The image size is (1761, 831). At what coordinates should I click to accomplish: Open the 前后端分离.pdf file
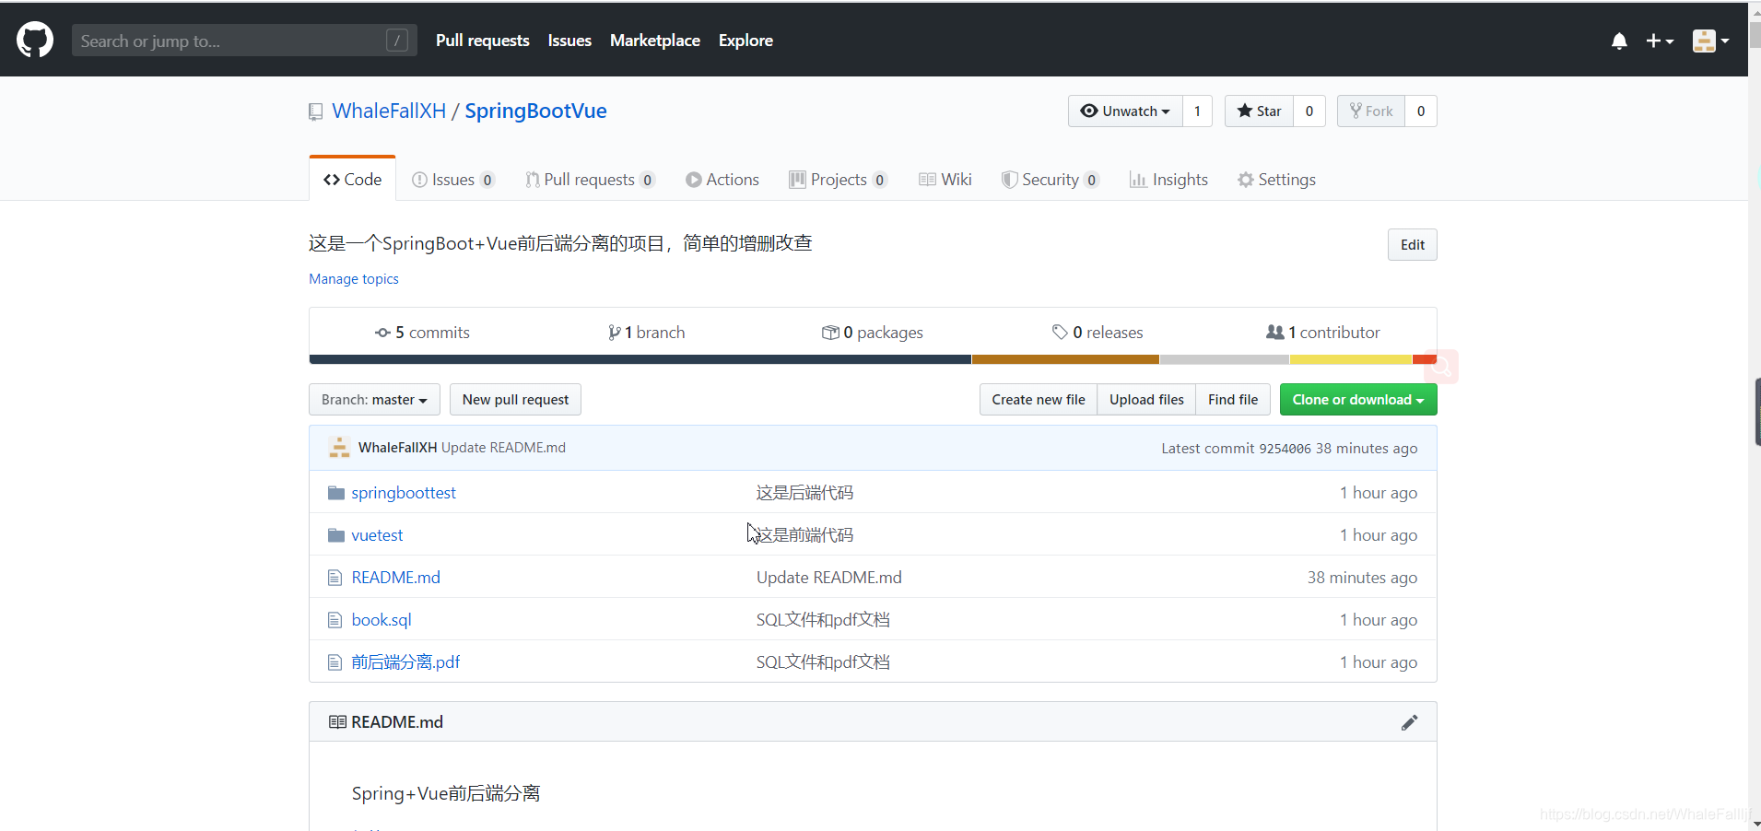pos(405,662)
